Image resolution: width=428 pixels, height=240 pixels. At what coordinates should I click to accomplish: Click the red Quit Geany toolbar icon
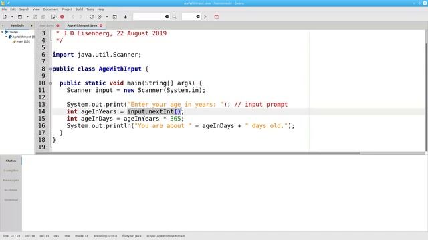point(217,17)
